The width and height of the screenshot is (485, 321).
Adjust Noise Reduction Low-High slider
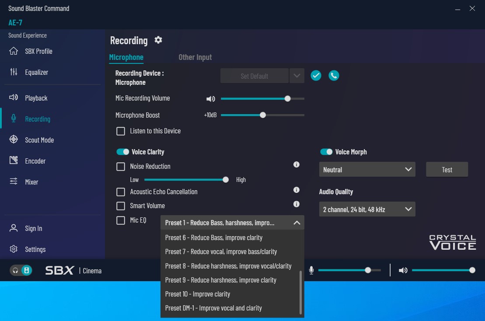[186, 180]
